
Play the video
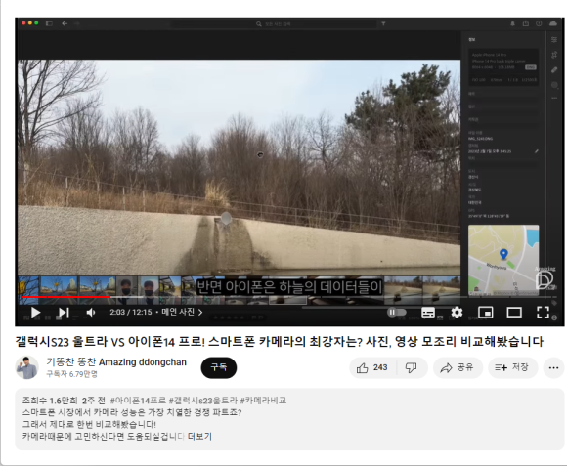(x=35, y=313)
